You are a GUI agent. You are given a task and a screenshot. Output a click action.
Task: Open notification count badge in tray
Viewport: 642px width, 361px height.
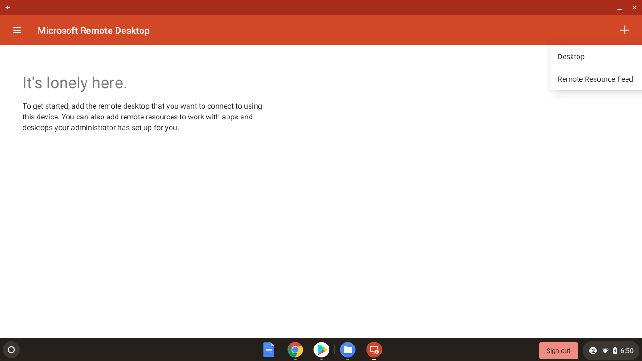593,351
